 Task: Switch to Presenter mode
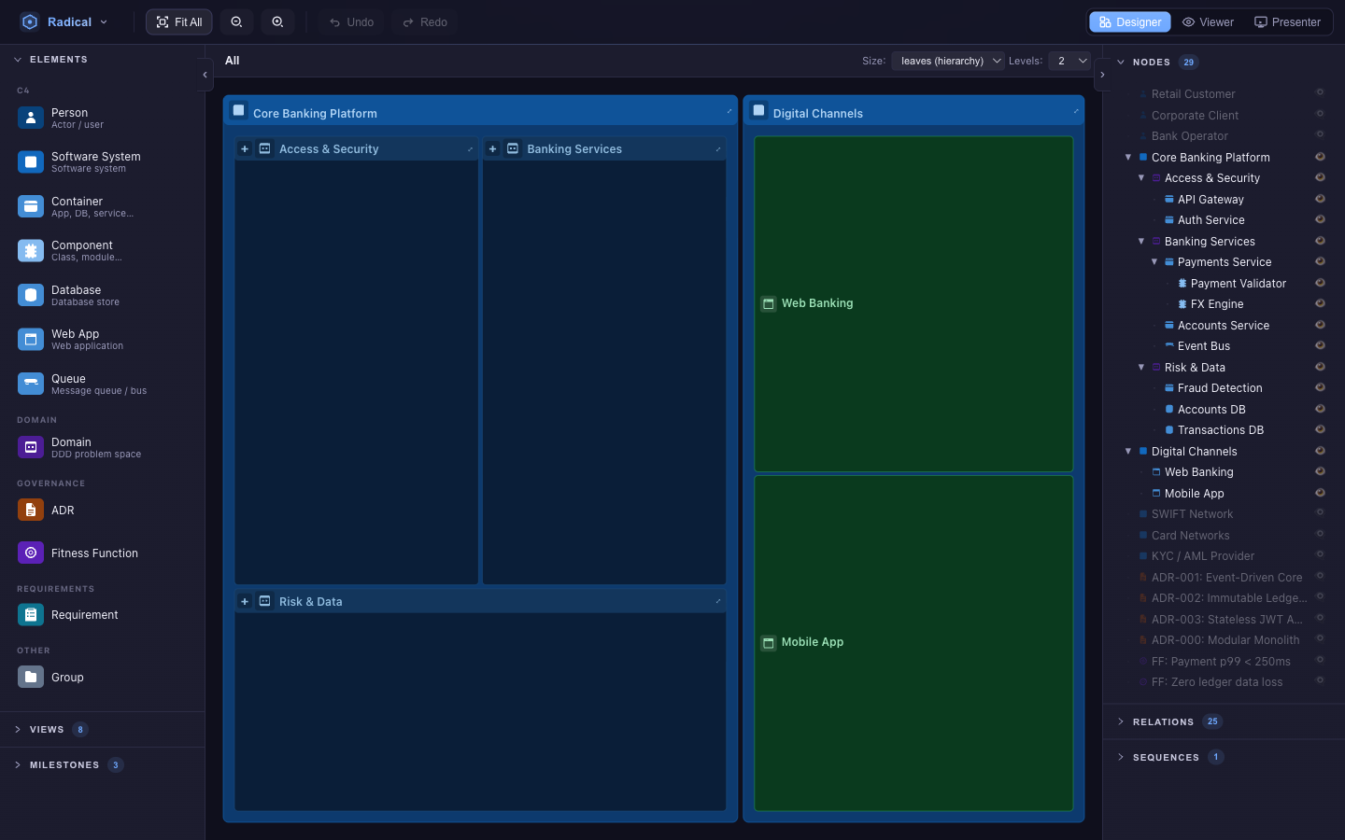pos(1288,21)
